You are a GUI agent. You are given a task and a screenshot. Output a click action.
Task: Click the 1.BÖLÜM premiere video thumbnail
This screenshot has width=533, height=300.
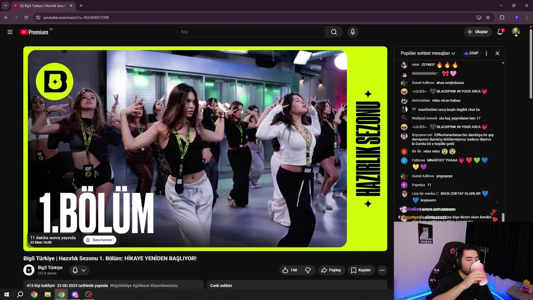click(x=205, y=148)
